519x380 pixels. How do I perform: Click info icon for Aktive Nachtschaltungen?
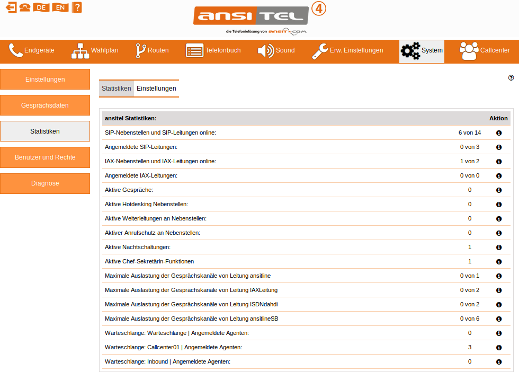[499, 247]
